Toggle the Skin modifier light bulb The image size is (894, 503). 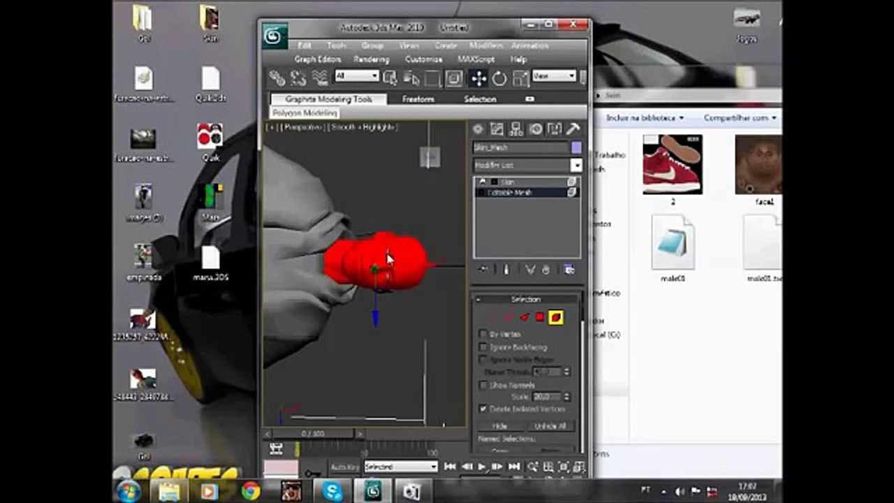[x=483, y=182]
